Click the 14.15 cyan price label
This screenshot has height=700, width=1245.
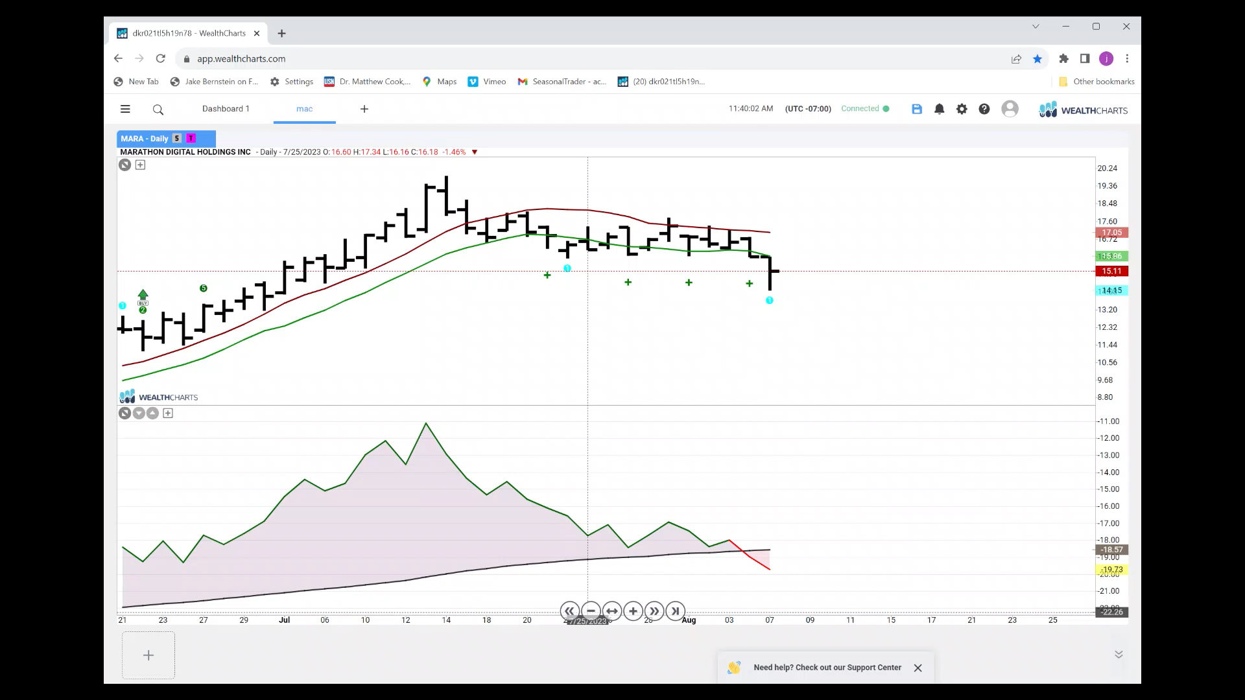pyautogui.click(x=1111, y=290)
